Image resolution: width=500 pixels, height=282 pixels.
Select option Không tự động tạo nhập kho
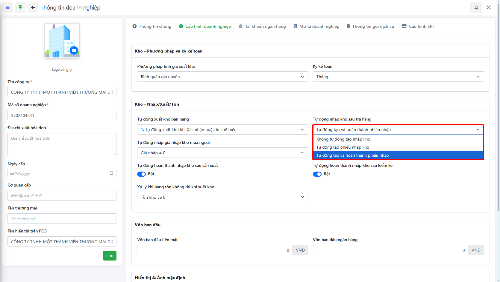click(x=343, y=139)
